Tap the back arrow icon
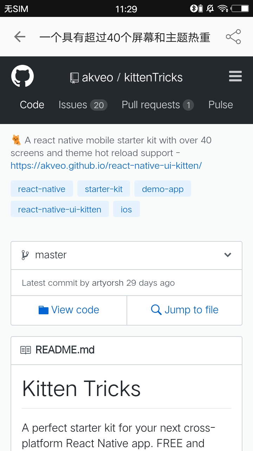253x451 pixels. click(x=20, y=37)
